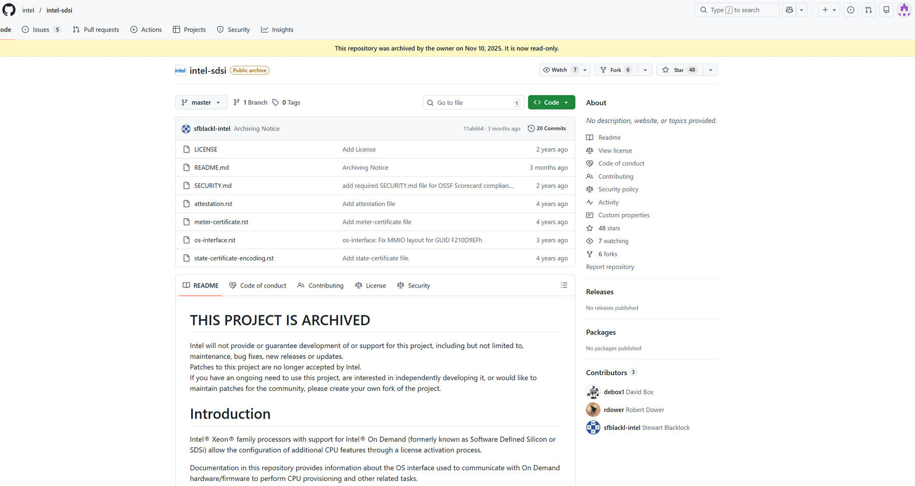Open the issues inbox icon in header

point(851,10)
